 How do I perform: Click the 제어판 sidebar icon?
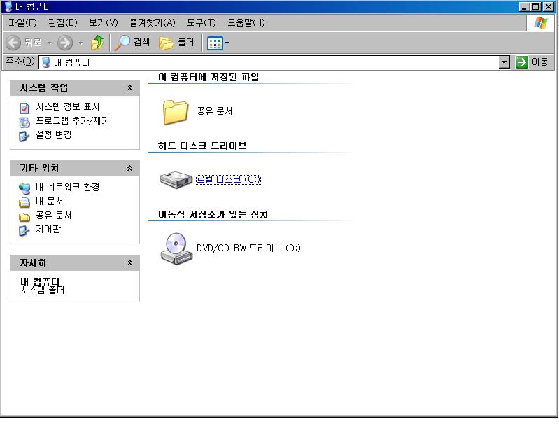pos(24,230)
